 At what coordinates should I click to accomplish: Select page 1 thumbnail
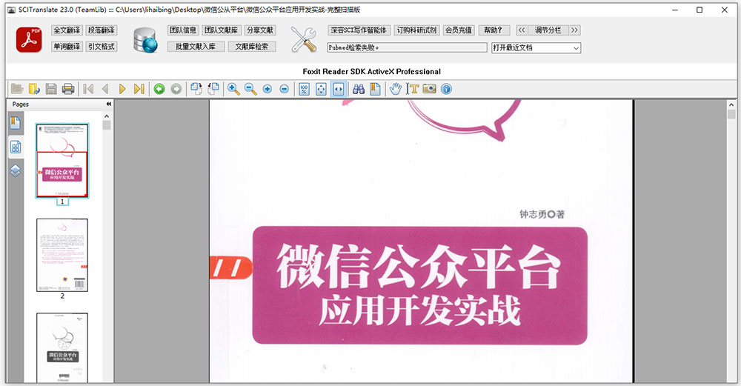62,161
